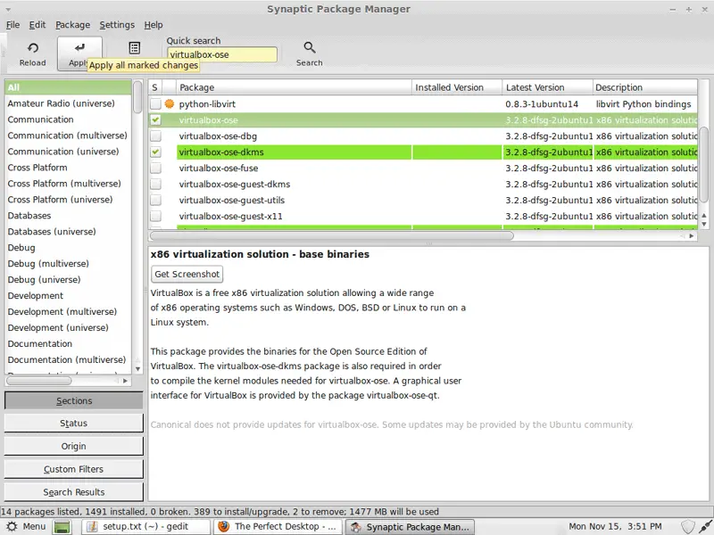Image resolution: width=714 pixels, height=535 pixels.
Task: Open the Help menu
Action: [x=154, y=25]
